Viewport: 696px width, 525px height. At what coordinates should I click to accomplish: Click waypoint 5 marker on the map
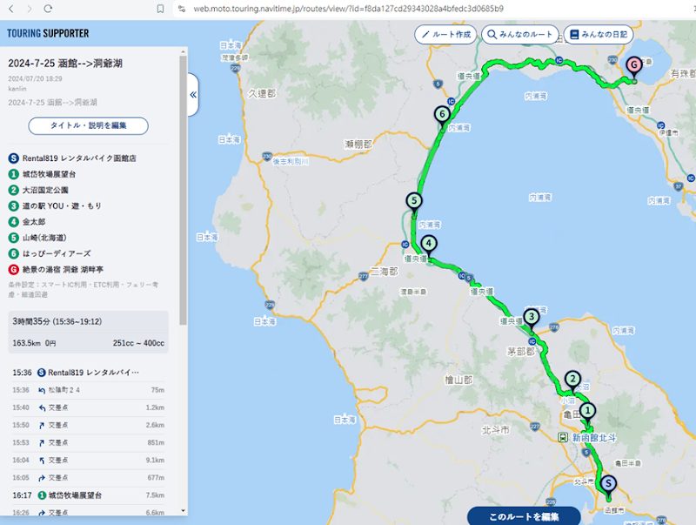tap(414, 201)
